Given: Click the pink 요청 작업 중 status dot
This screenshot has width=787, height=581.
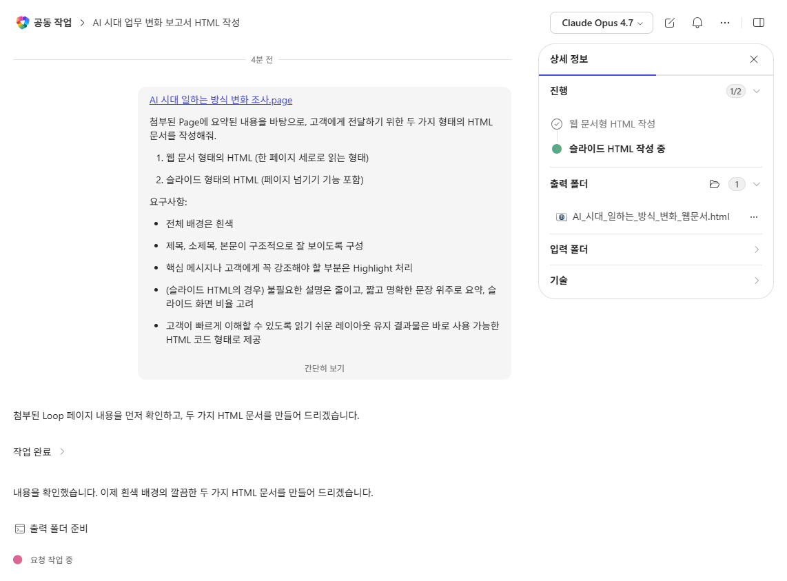Looking at the screenshot, I should pos(17,560).
